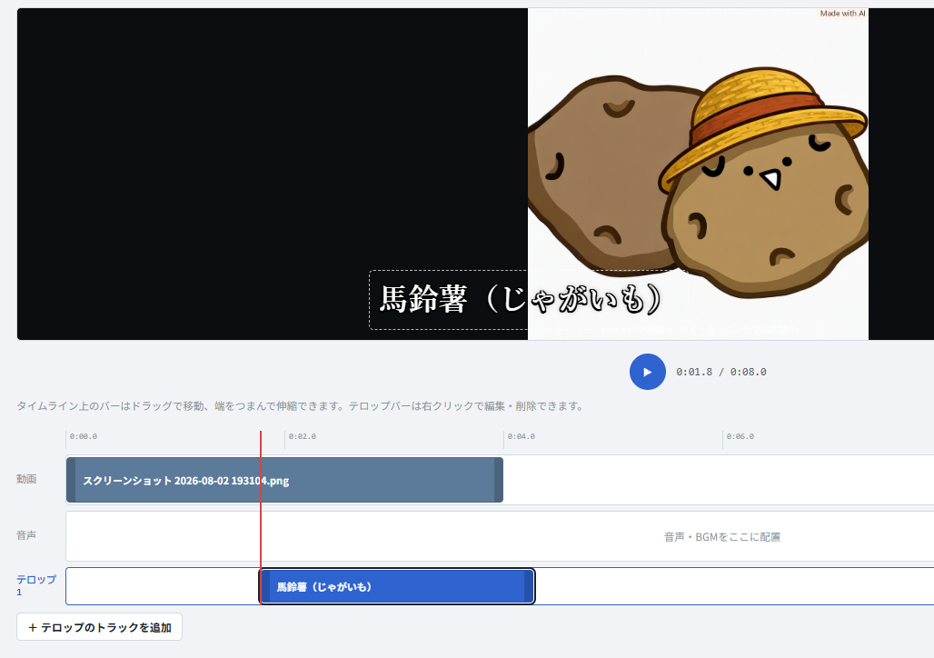Click the timeline help hint text
Viewport: 934px width, 658px height.
coord(300,406)
